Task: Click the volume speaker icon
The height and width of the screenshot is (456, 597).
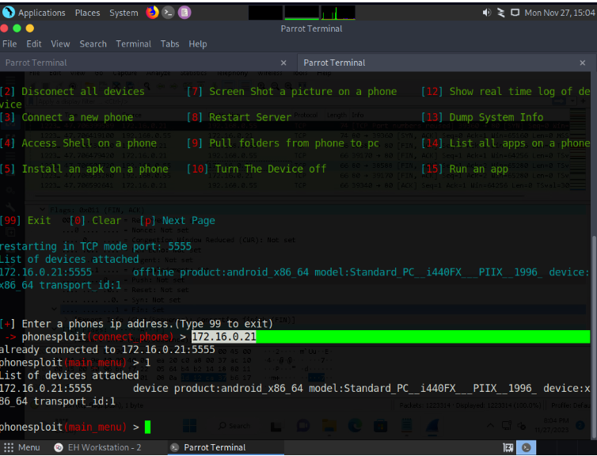Action: [x=486, y=13]
